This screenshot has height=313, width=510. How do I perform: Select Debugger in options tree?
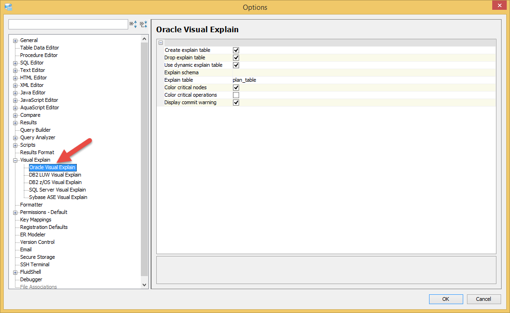pyautogui.click(x=31, y=279)
